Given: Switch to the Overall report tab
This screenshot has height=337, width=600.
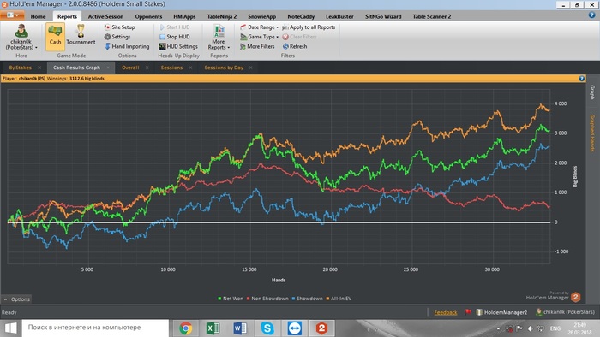Looking at the screenshot, I should coord(130,68).
